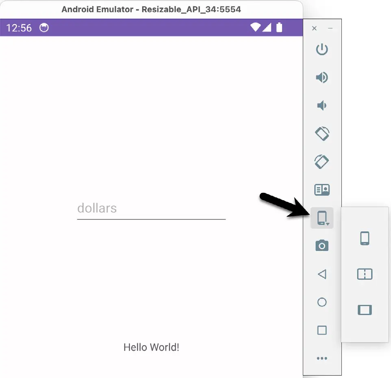Rotate device right using rotate icon

click(x=321, y=162)
